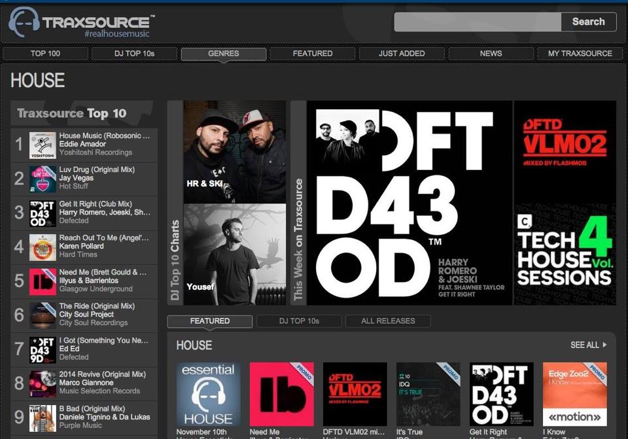Open the HR & SKI DJ chart image

coord(235,152)
